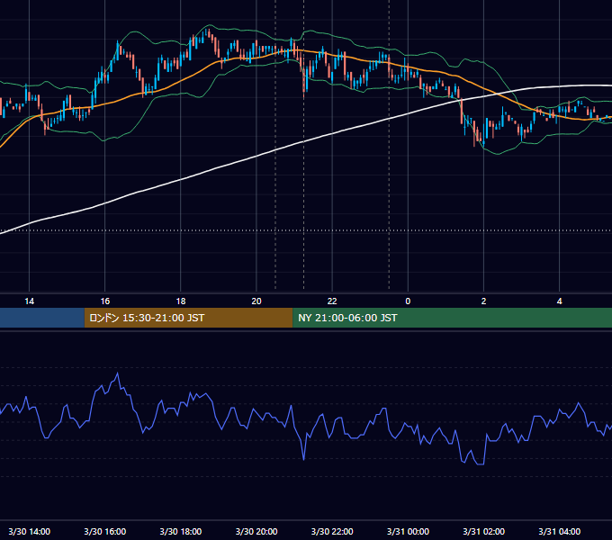Click the 20 hour axis label
Screen dimensions: 612x540
click(x=256, y=301)
